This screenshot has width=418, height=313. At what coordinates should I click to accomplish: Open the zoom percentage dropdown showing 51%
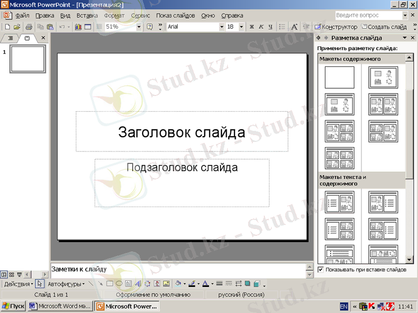(139, 27)
